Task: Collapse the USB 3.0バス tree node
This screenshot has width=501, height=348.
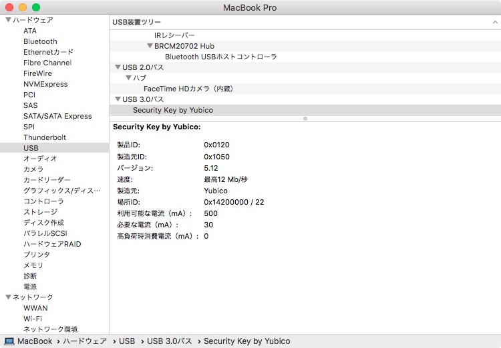Action: coord(118,99)
